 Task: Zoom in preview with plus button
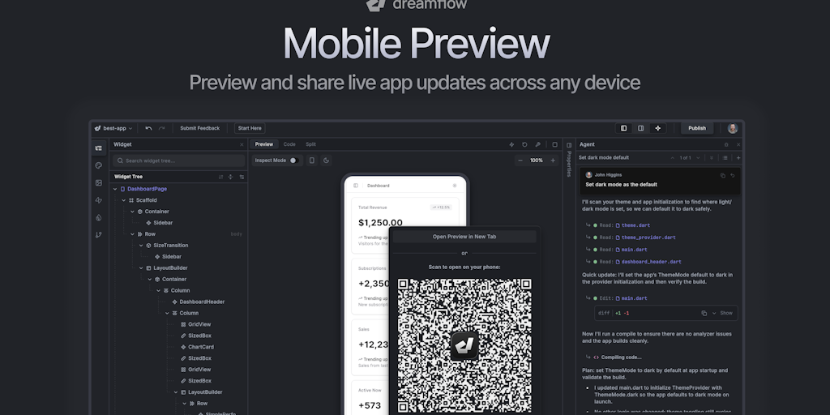[553, 160]
